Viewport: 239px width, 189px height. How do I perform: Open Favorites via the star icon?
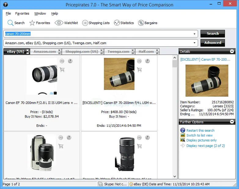(32, 23)
